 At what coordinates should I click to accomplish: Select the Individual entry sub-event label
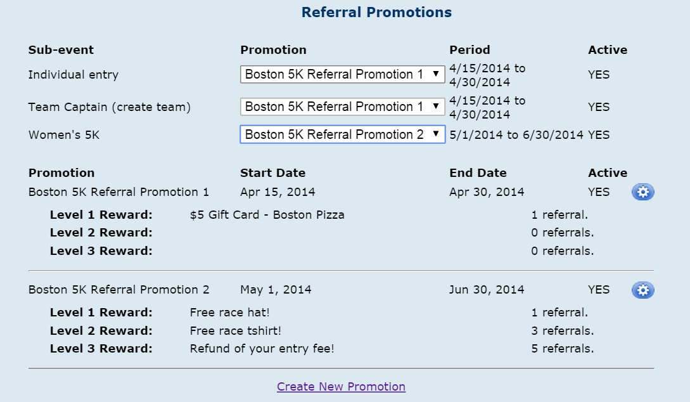73,75
